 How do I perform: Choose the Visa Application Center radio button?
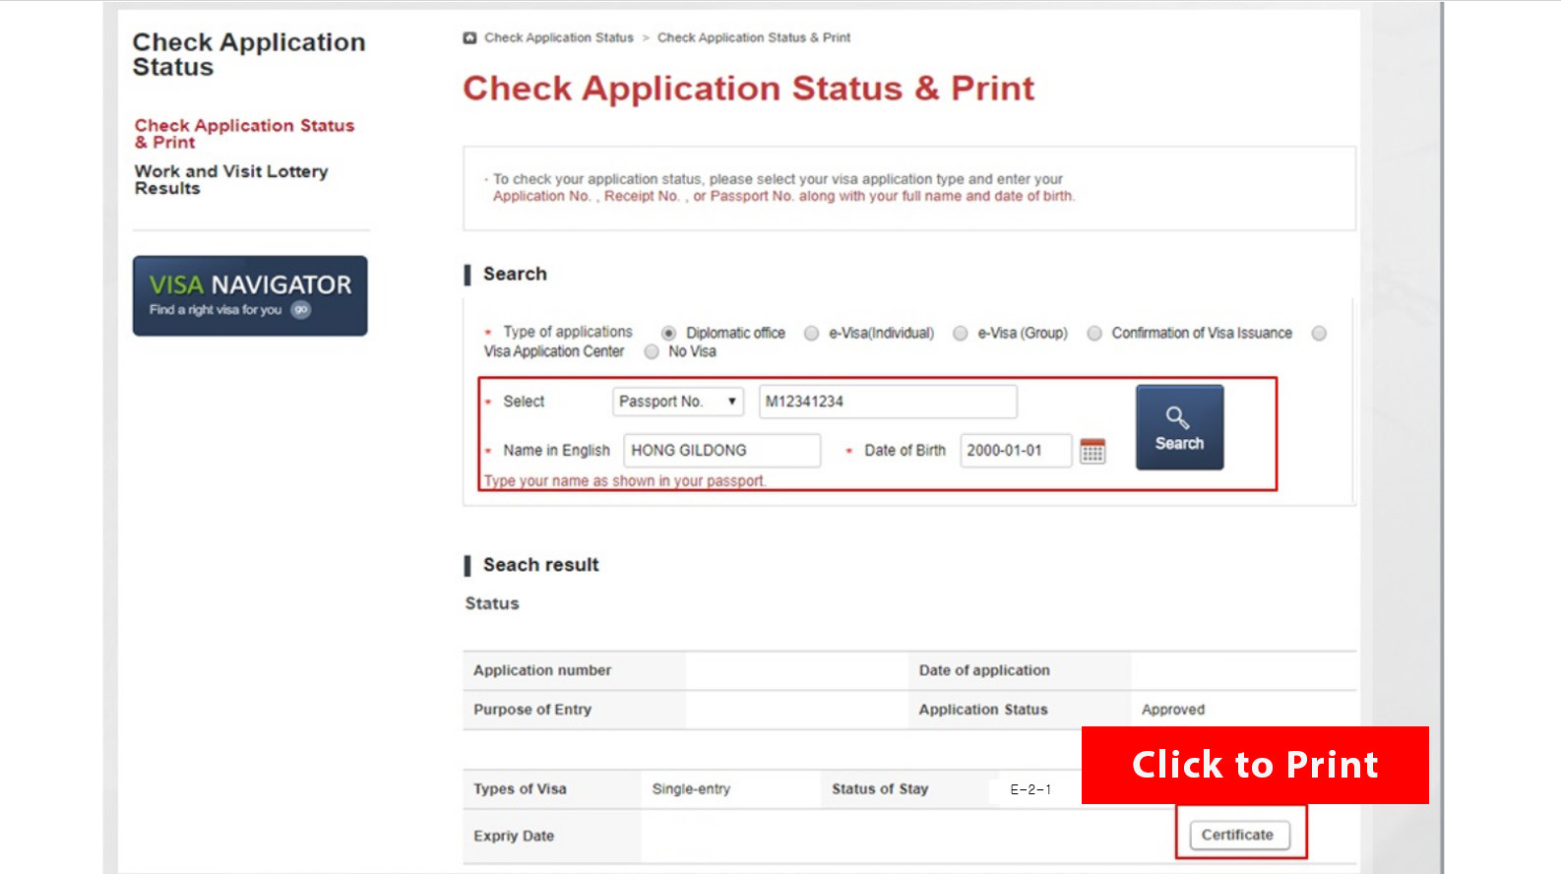tap(1319, 334)
